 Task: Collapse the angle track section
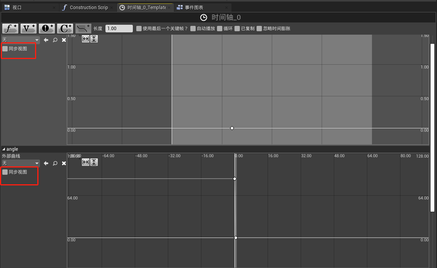(x=4, y=149)
